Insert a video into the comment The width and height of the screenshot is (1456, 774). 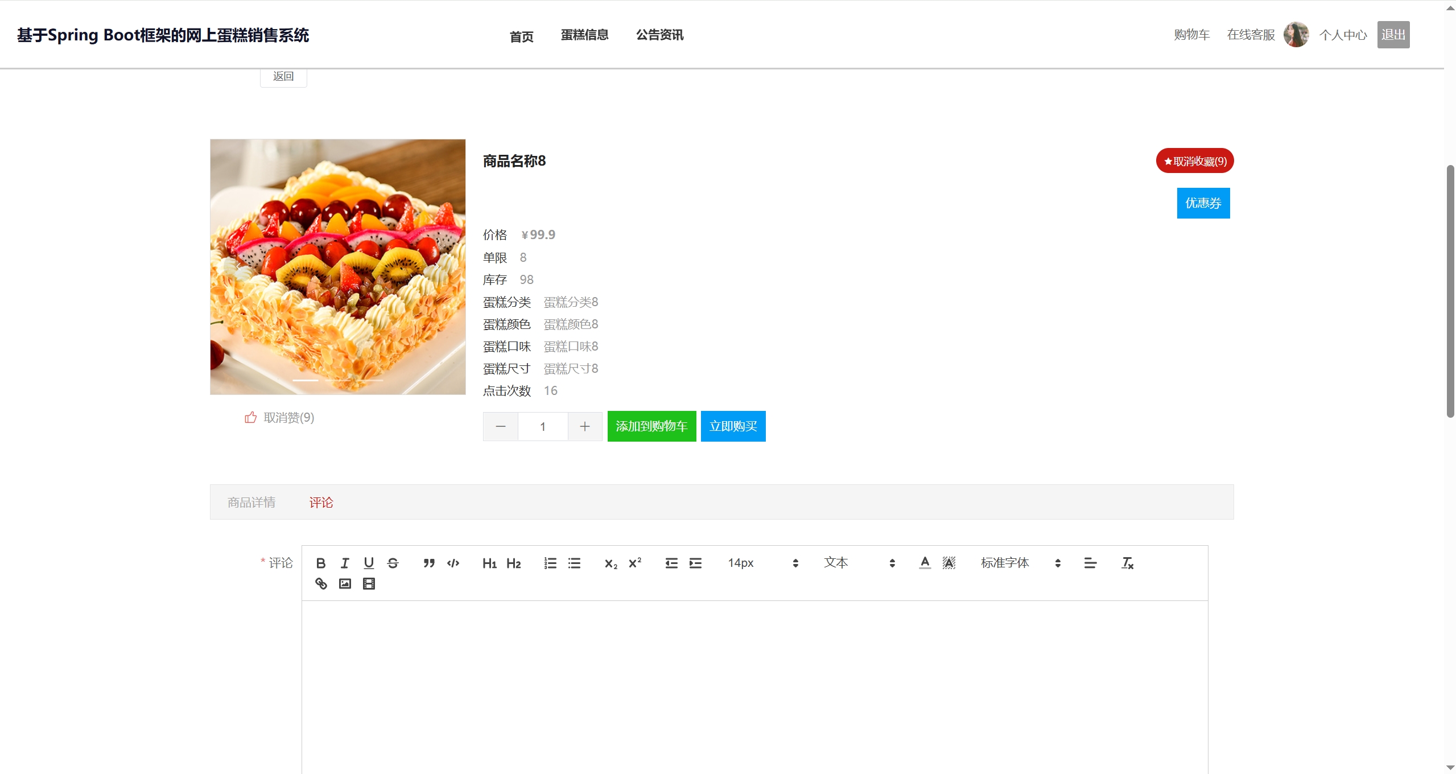(369, 583)
